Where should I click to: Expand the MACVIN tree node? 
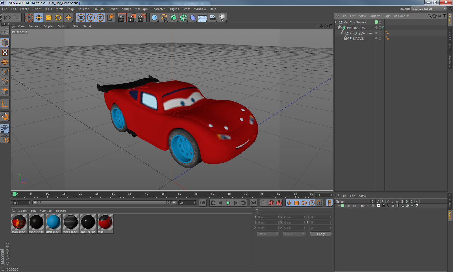(x=345, y=38)
